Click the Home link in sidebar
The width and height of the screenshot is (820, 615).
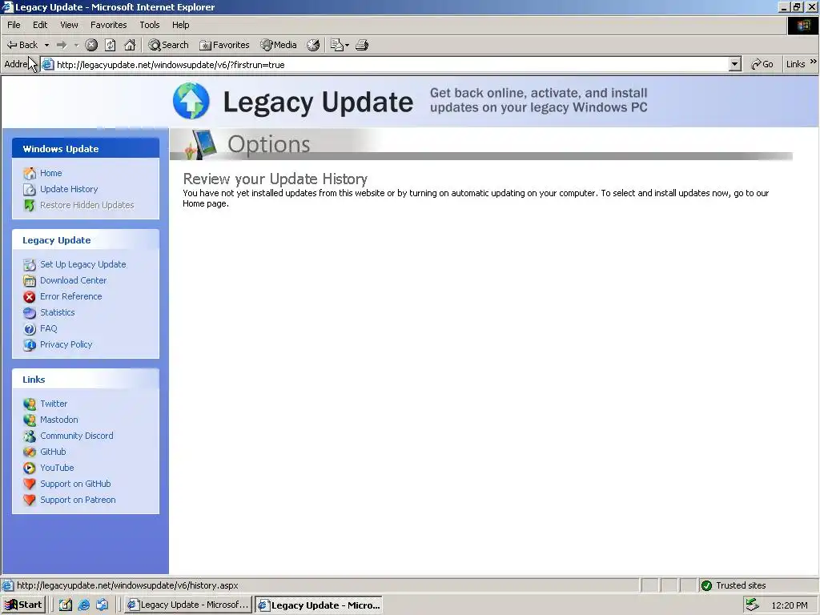pos(50,173)
